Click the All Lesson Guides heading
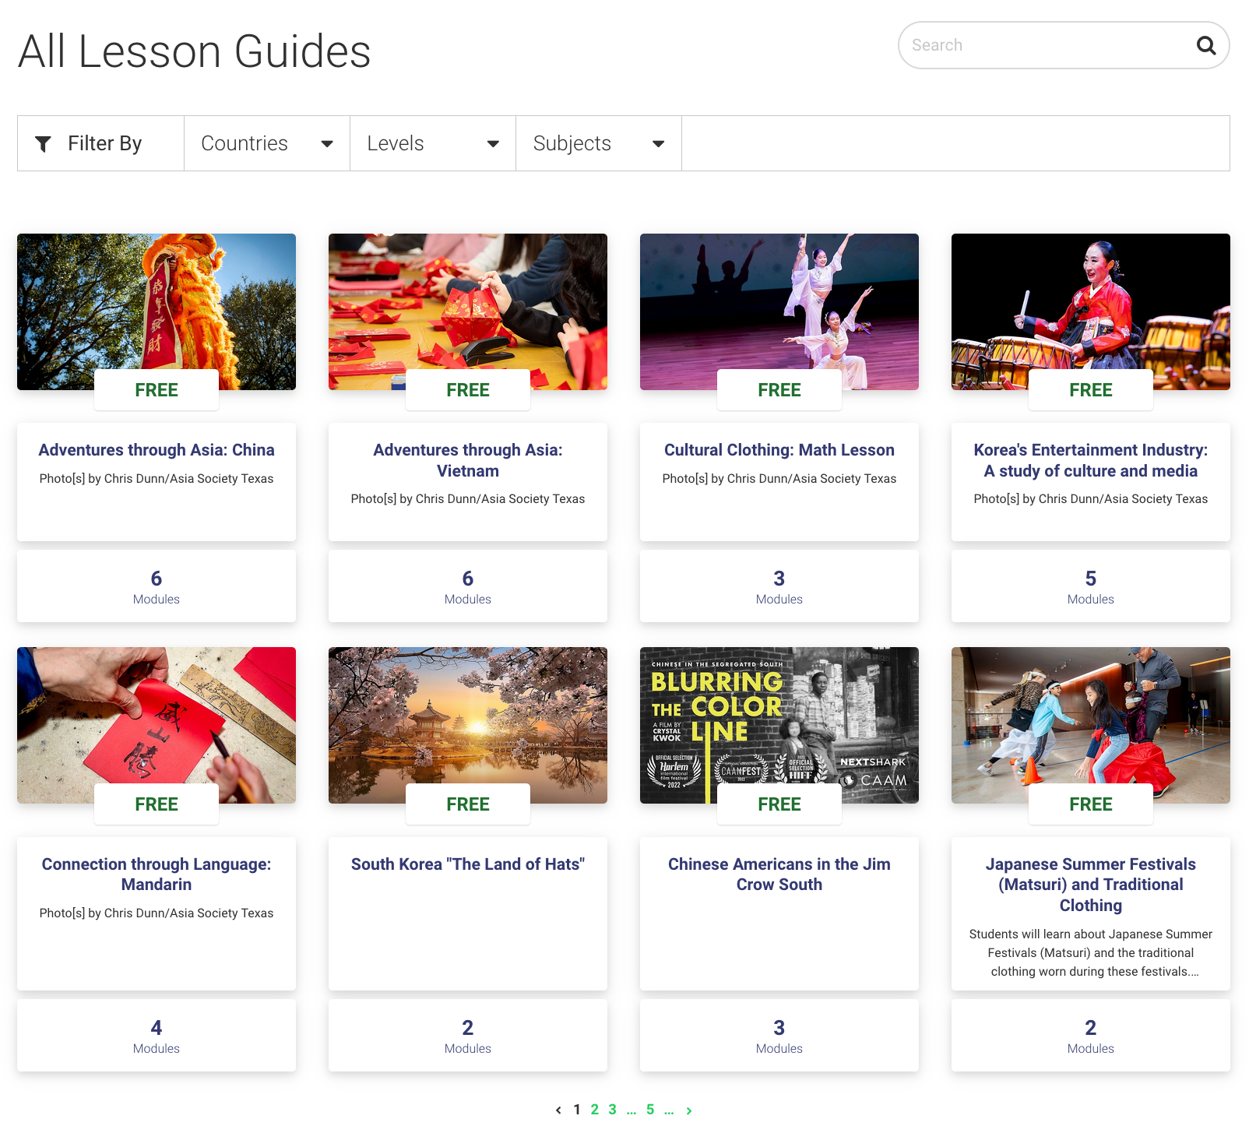This screenshot has height=1126, width=1249. (195, 51)
